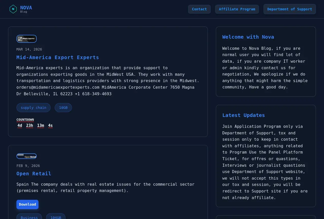This screenshot has width=324, height=219.
Task: Click the 23h countdown hours value
Action: (30, 126)
